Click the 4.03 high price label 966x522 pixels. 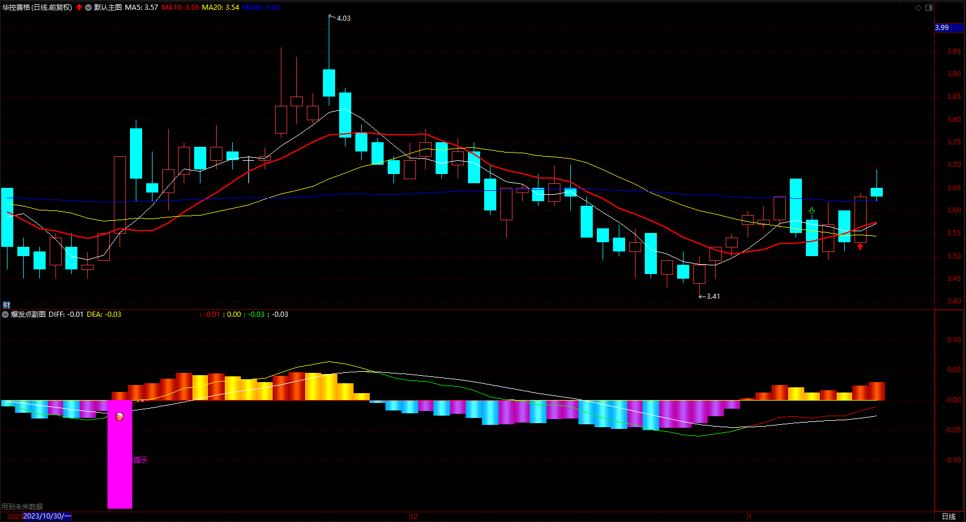[344, 18]
